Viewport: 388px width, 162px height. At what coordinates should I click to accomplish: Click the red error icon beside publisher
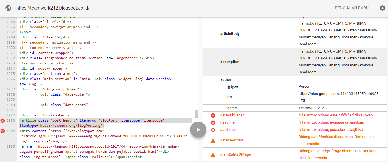tap(213, 130)
